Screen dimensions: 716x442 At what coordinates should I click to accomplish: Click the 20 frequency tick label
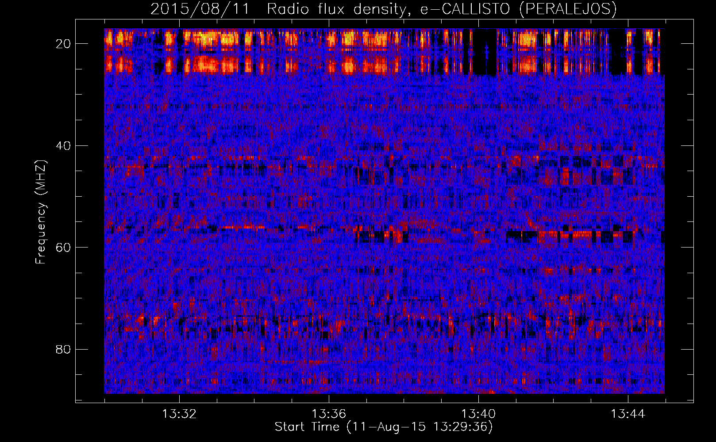point(63,43)
